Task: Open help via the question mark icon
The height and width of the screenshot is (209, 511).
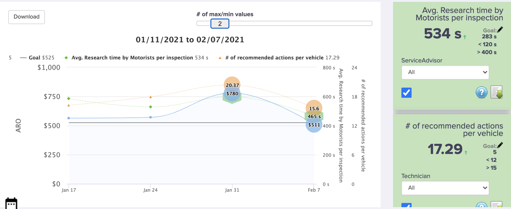Action: [481, 92]
